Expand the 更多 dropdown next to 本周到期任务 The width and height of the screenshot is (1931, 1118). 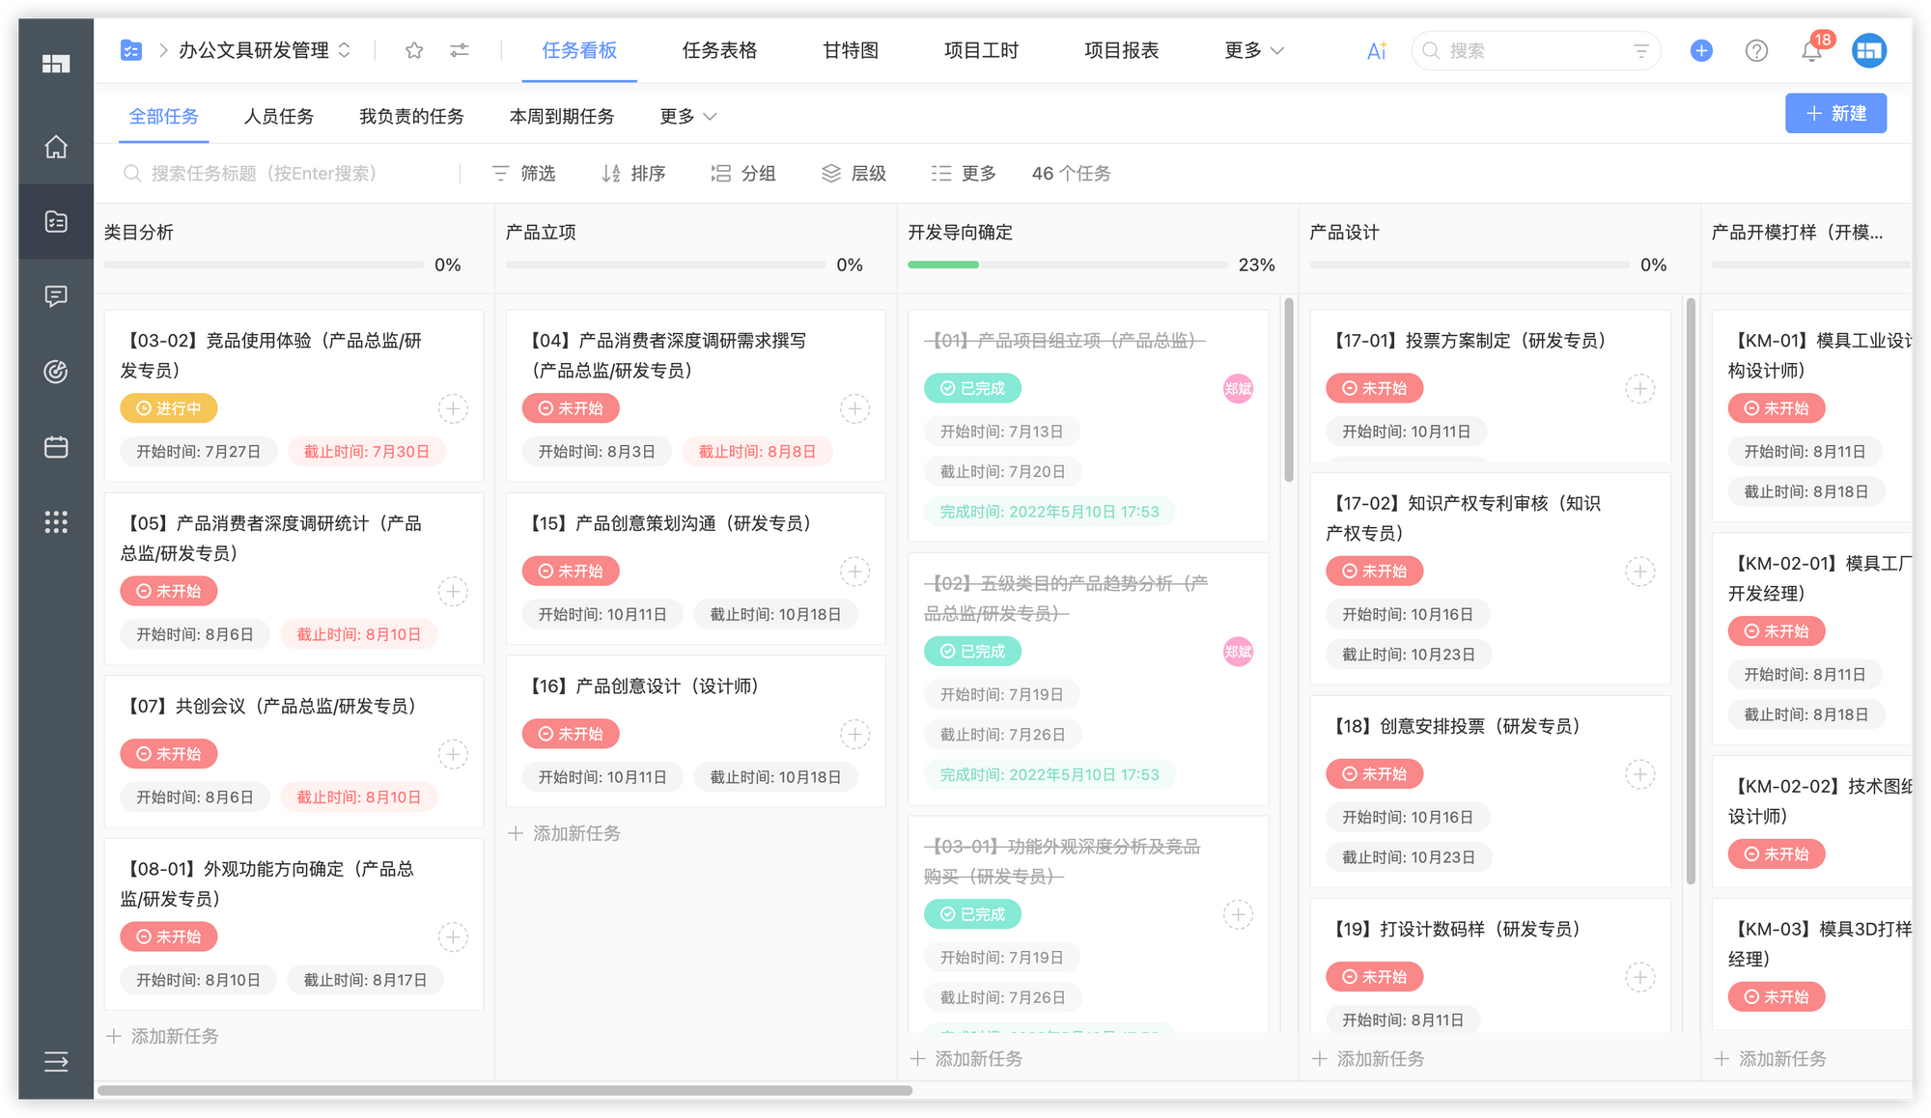click(687, 116)
